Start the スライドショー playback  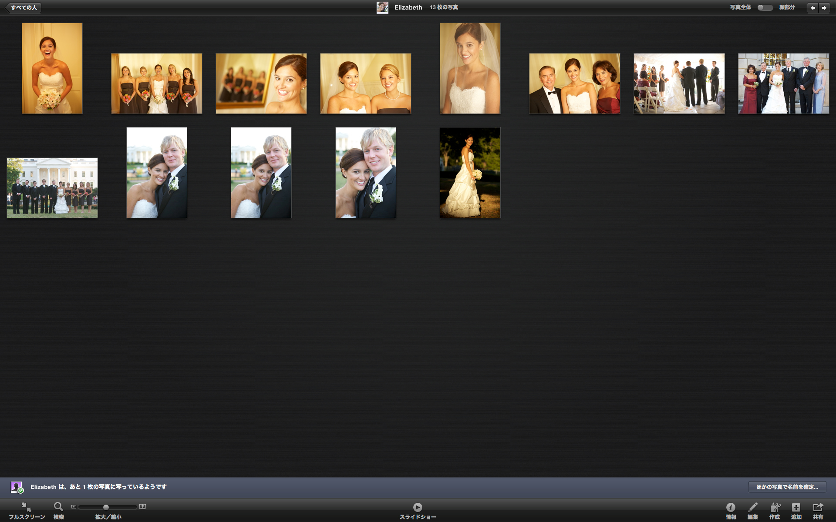418,507
